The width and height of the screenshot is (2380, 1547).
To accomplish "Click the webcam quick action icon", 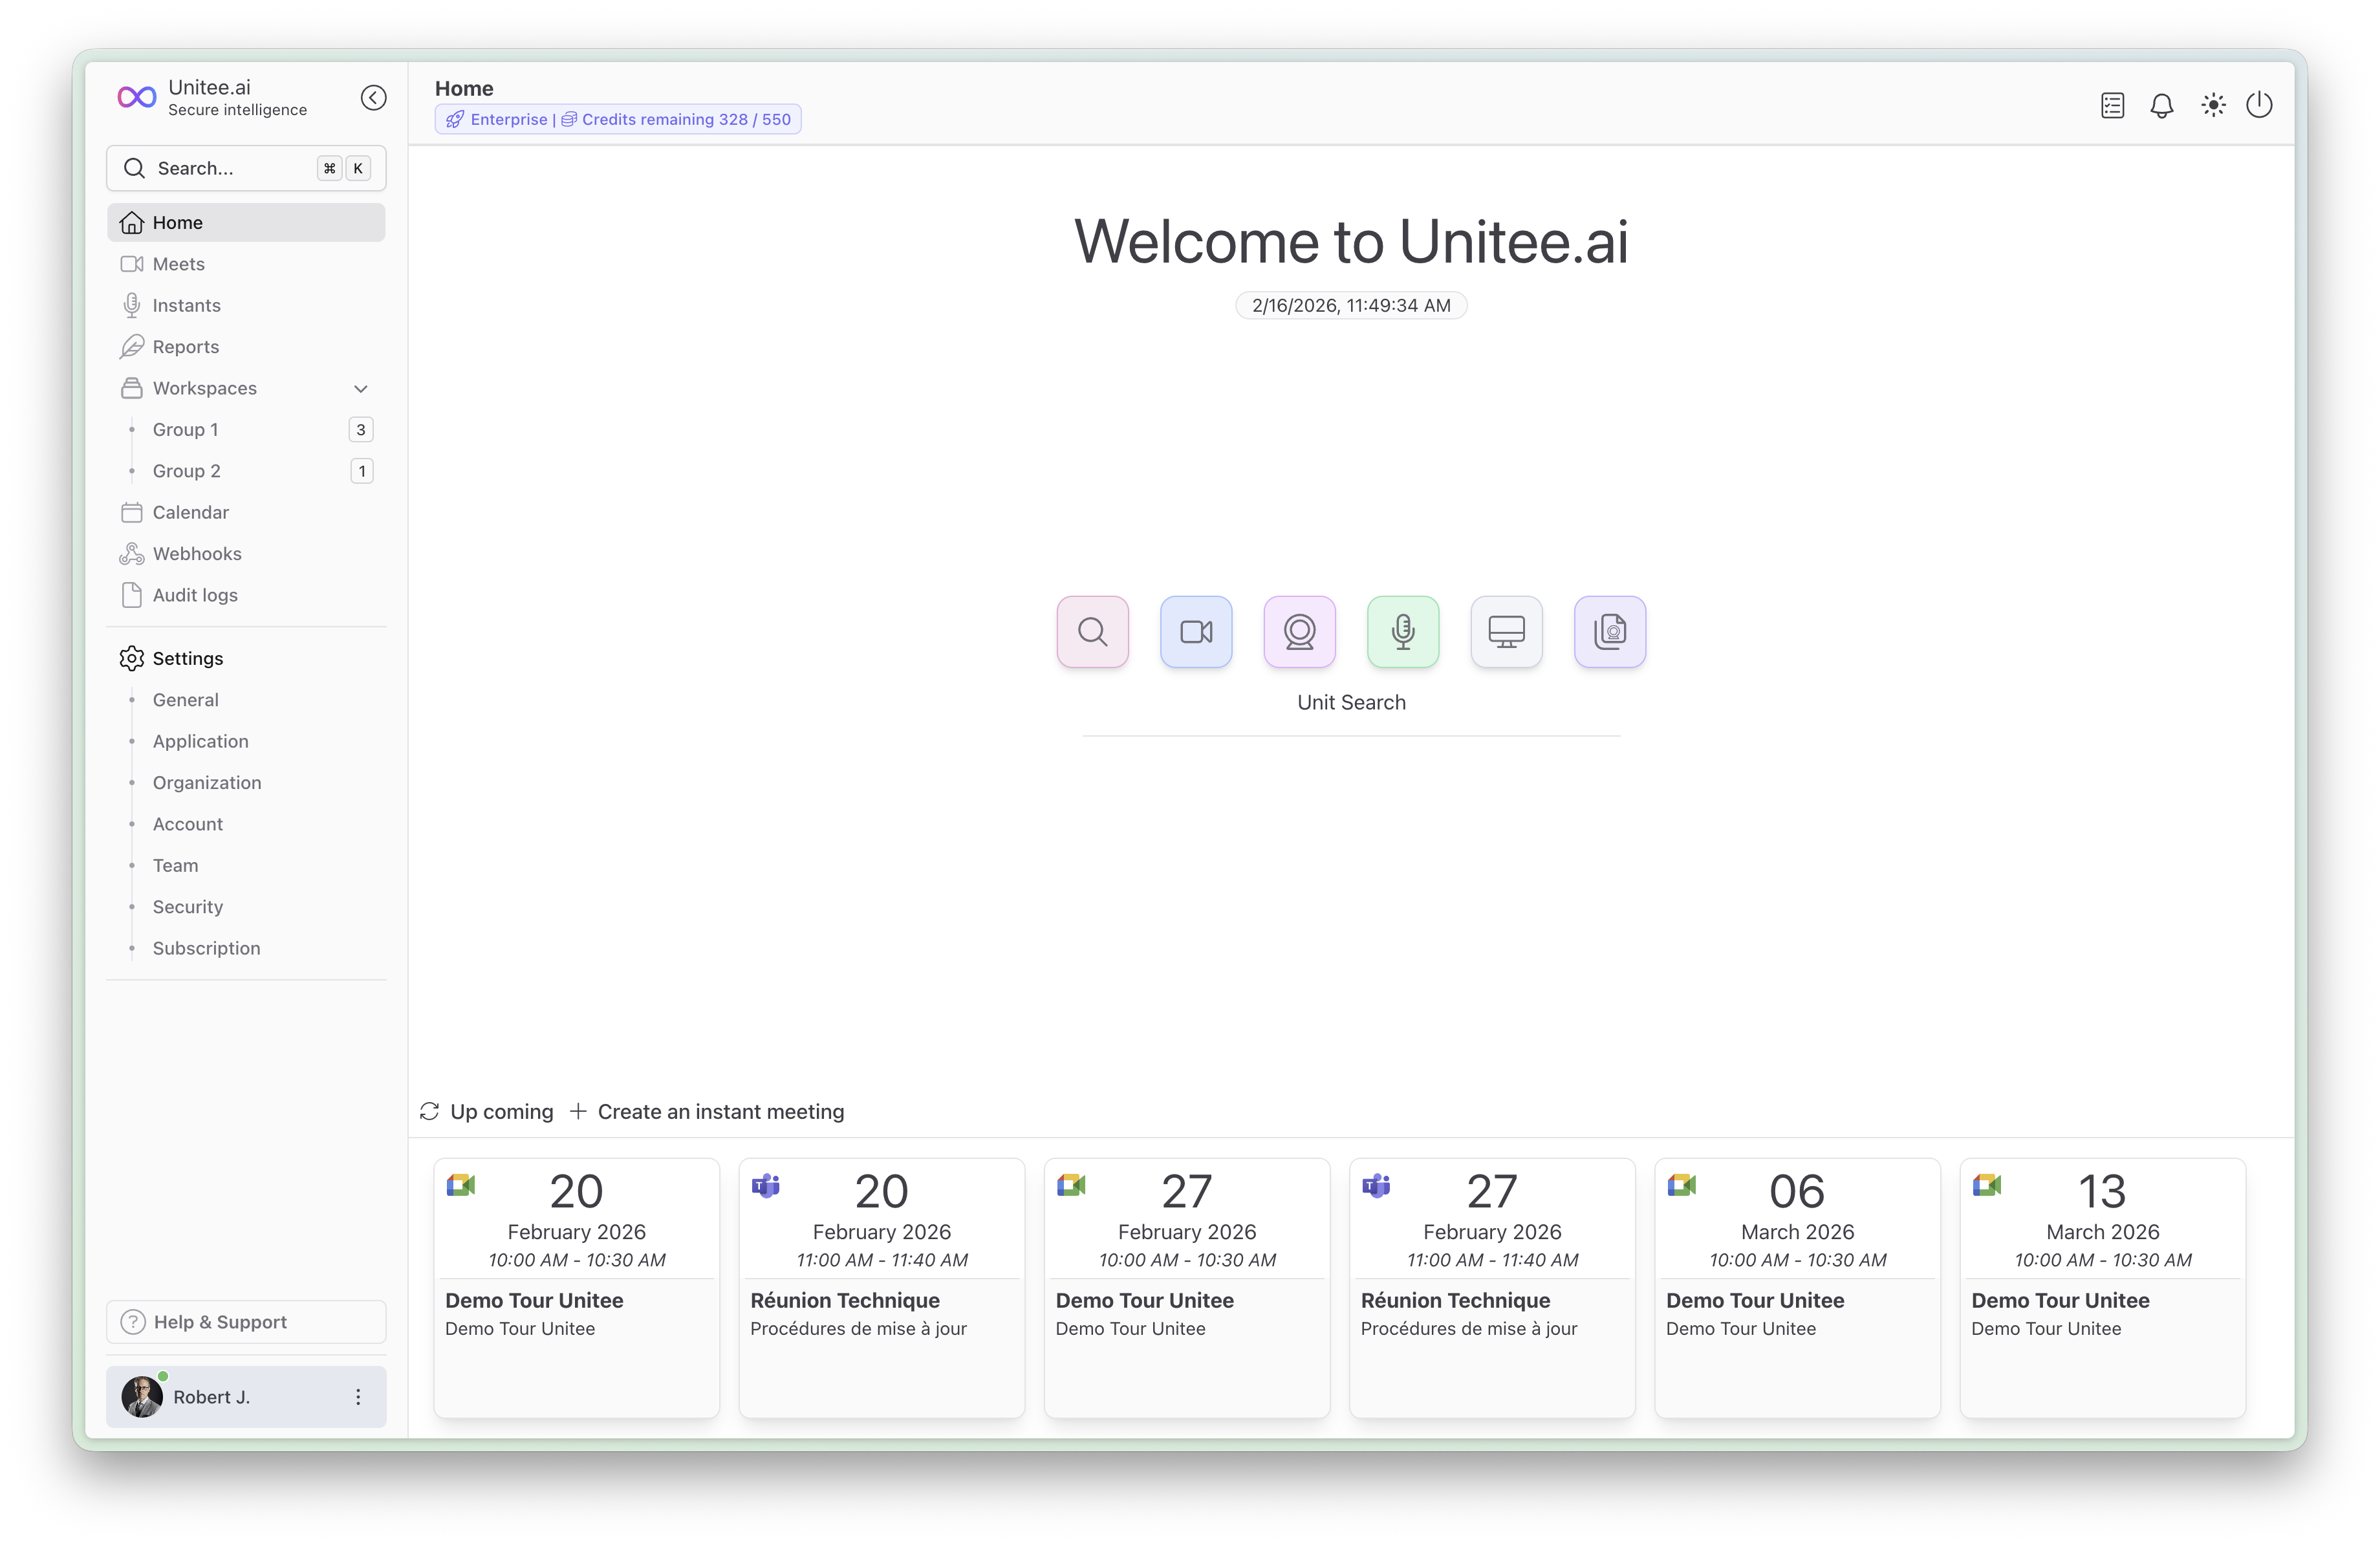I will point(1299,632).
